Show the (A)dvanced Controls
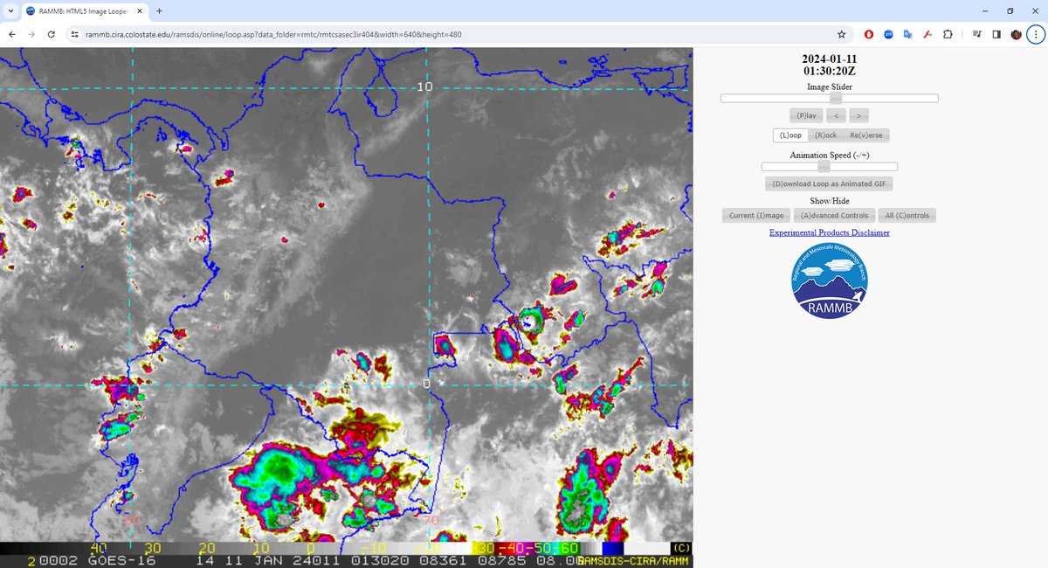1048x568 pixels. (x=834, y=215)
